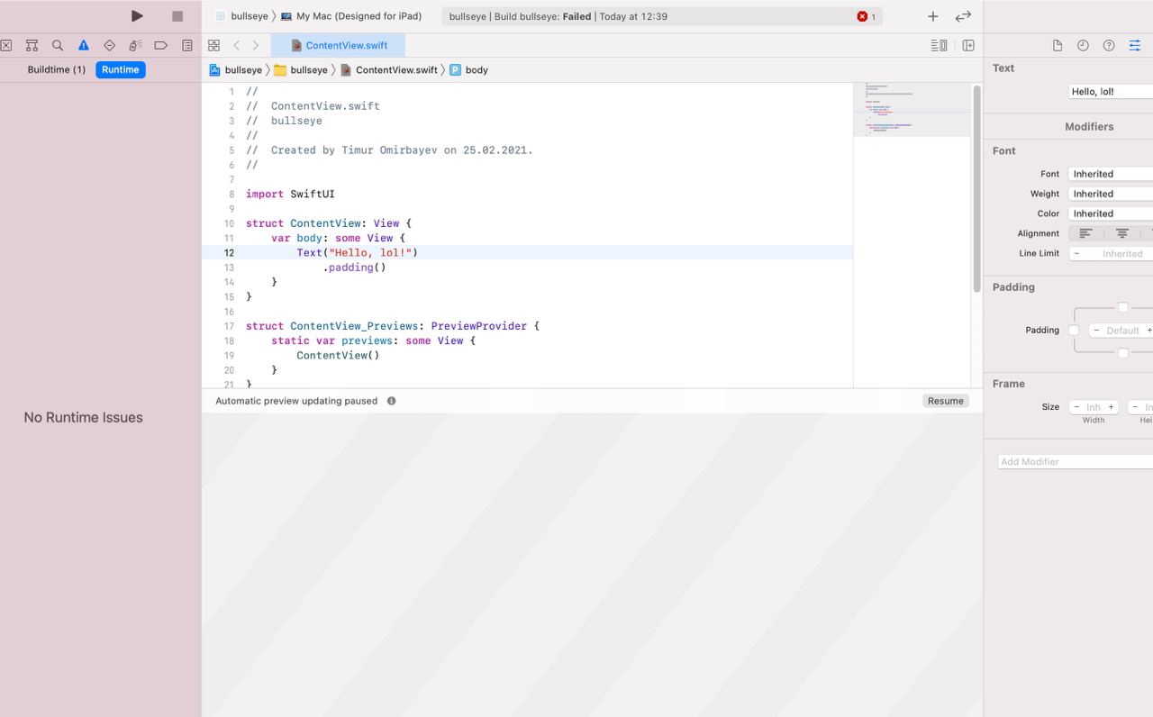Click the red error count badge
Viewport: 1153px width, 717px height.
pyautogui.click(x=867, y=16)
